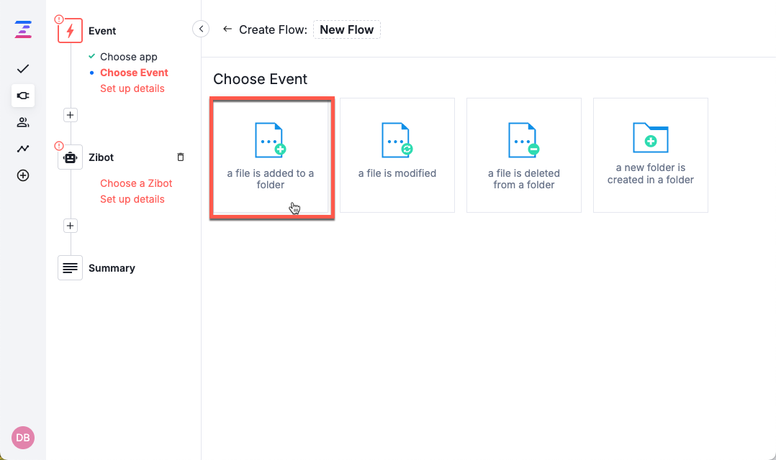Click the 'New Flow' name field
The width and height of the screenshot is (776, 460).
click(x=347, y=29)
